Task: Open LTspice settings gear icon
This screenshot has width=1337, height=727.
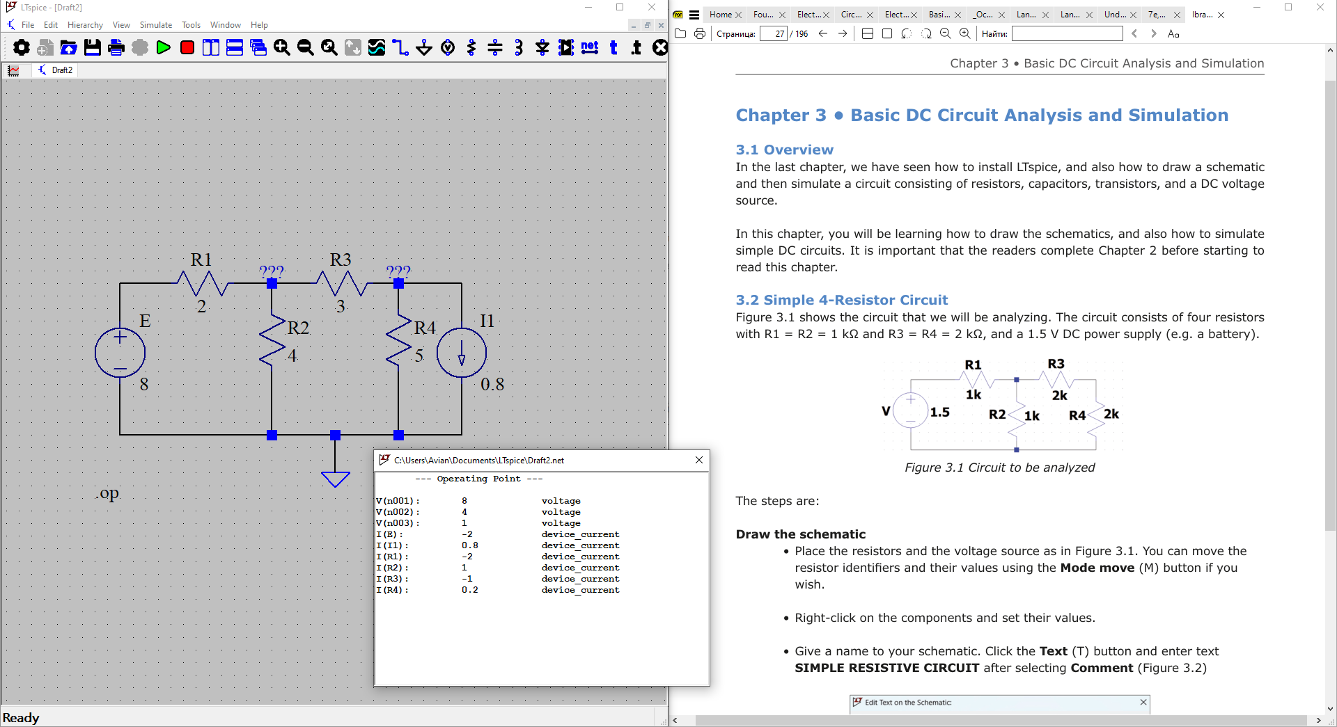Action: (x=22, y=47)
